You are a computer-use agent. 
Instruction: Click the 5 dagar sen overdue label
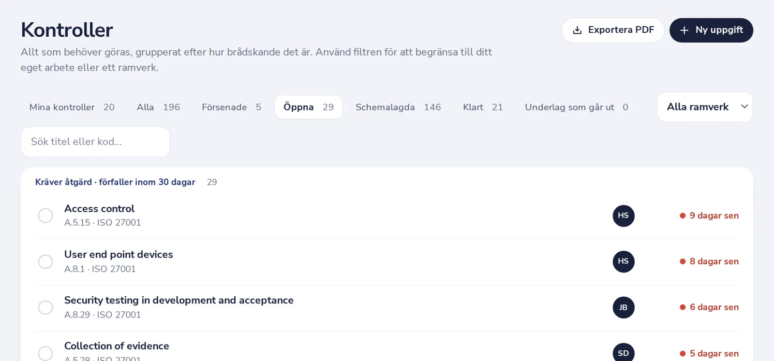[x=709, y=353]
